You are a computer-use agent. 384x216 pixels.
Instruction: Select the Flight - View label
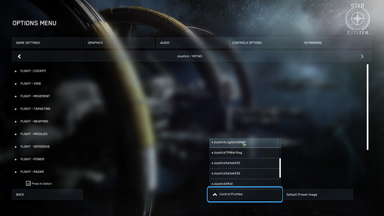31,84
